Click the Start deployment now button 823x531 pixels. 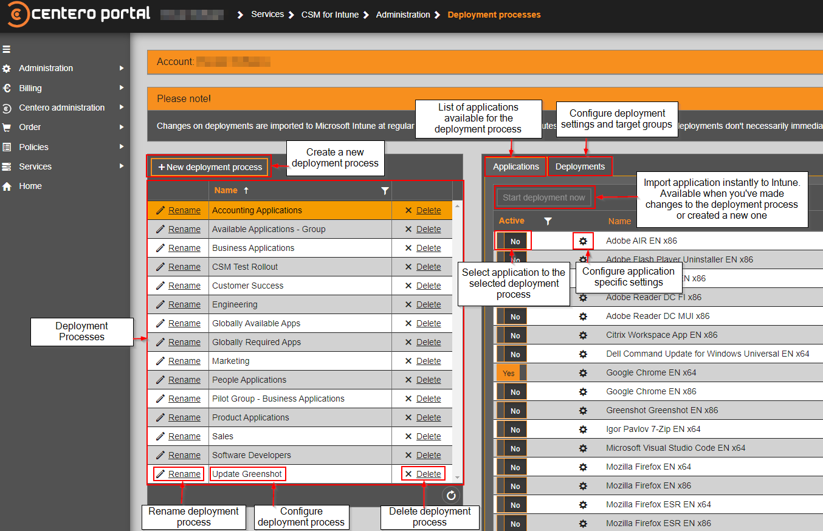pyautogui.click(x=543, y=197)
